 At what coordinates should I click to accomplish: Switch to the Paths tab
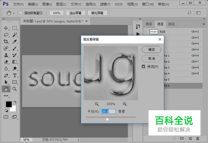tap(171, 24)
